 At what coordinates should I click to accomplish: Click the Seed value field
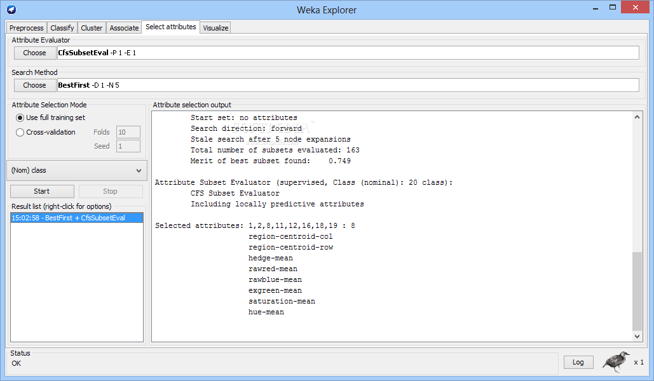[x=128, y=146]
